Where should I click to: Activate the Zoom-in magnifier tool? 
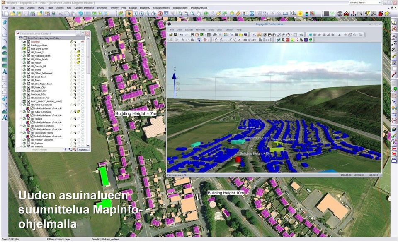(180, 14)
